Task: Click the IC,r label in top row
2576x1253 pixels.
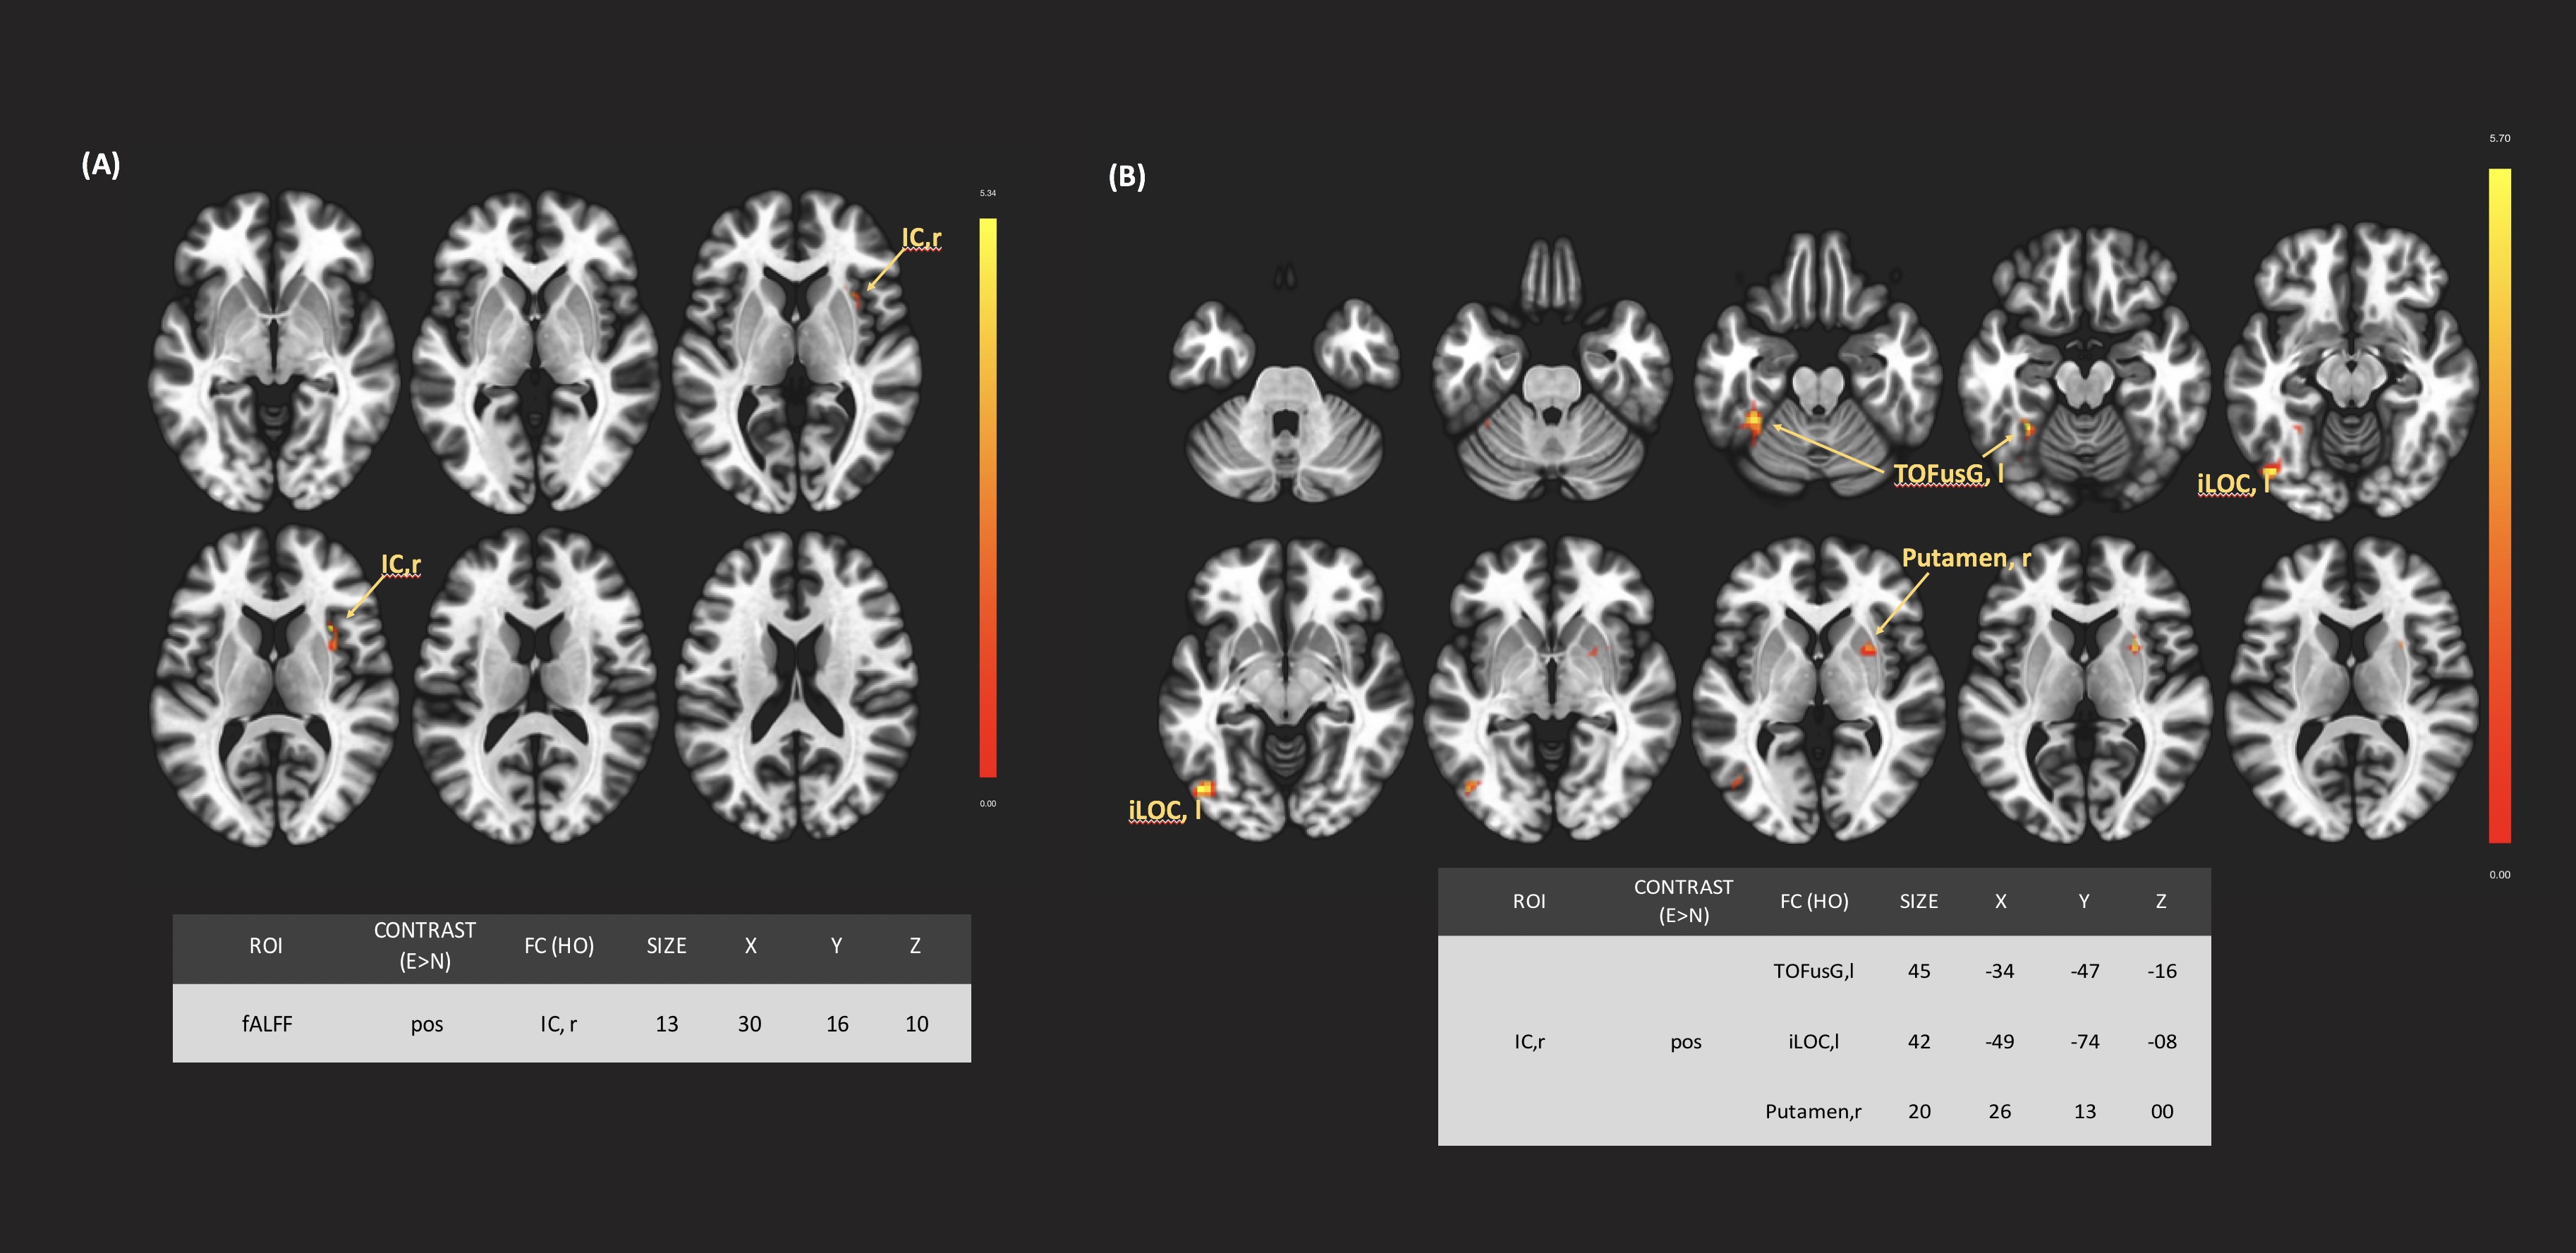Action: (921, 238)
